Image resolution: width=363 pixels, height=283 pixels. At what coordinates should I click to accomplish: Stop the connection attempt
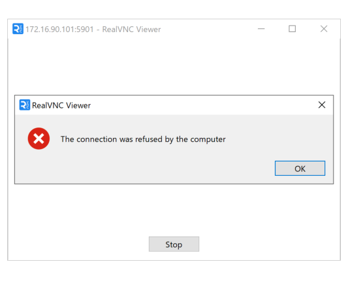click(x=174, y=244)
